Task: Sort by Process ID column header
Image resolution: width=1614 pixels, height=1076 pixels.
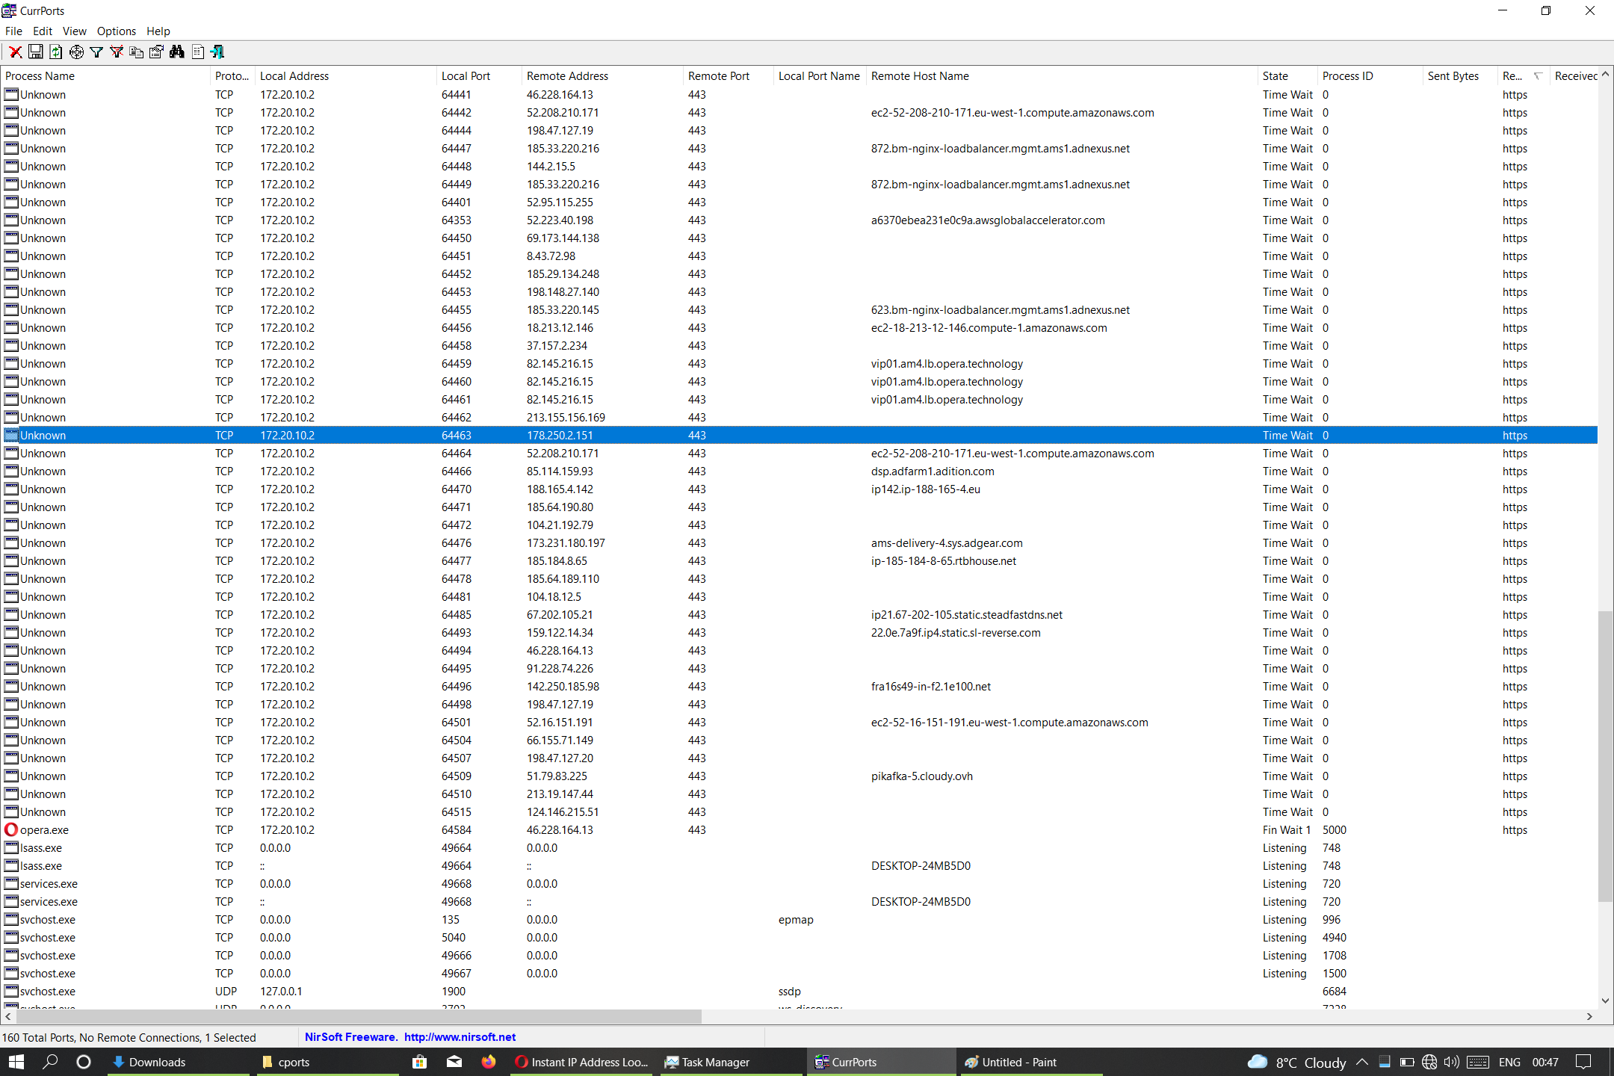Action: click(1370, 75)
